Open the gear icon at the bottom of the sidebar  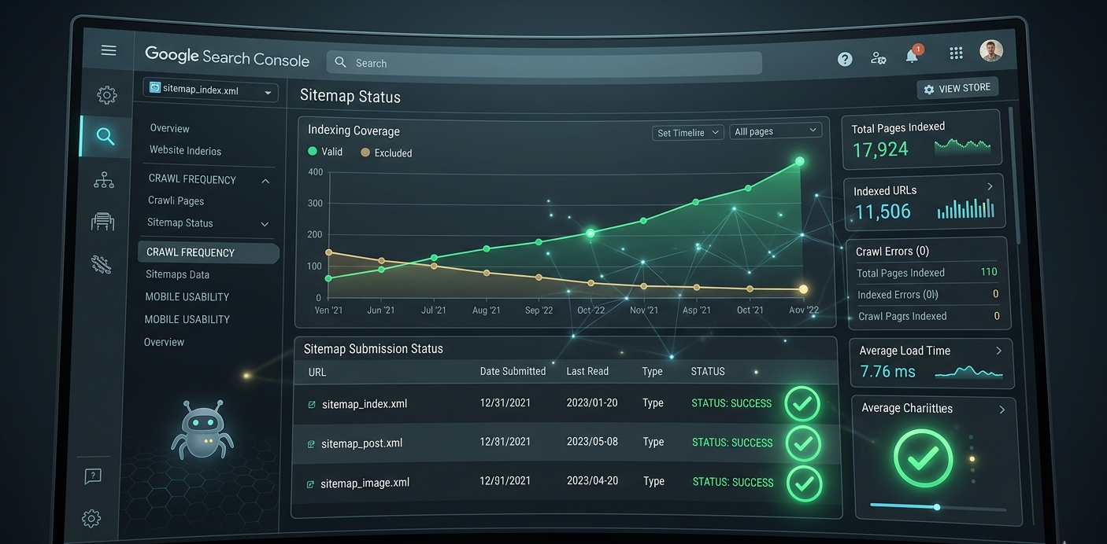coord(91,518)
